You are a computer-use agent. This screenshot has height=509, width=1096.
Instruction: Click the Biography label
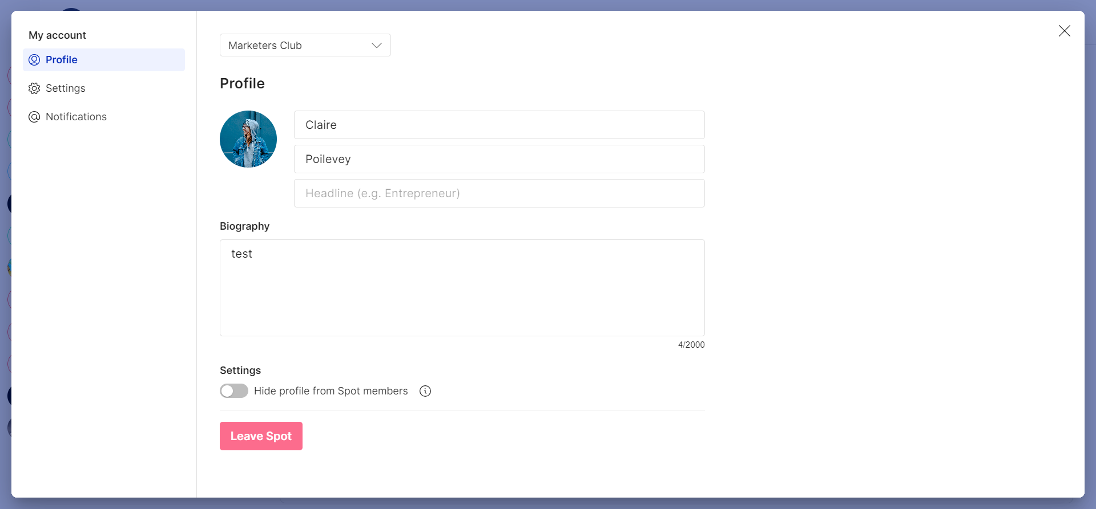(244, 226)
